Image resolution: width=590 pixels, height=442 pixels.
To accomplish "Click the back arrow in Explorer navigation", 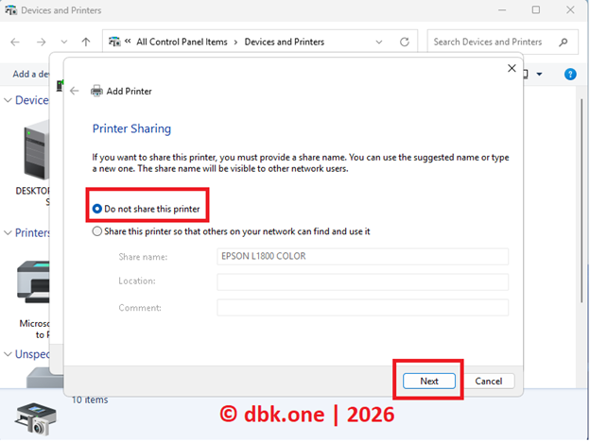I will 15,42.
